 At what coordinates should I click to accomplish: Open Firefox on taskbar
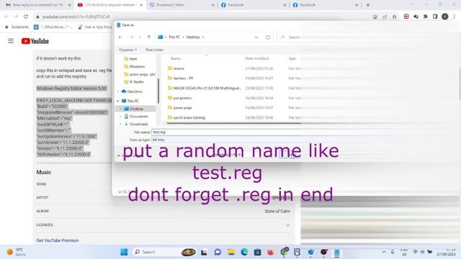(x=271, y=253)
